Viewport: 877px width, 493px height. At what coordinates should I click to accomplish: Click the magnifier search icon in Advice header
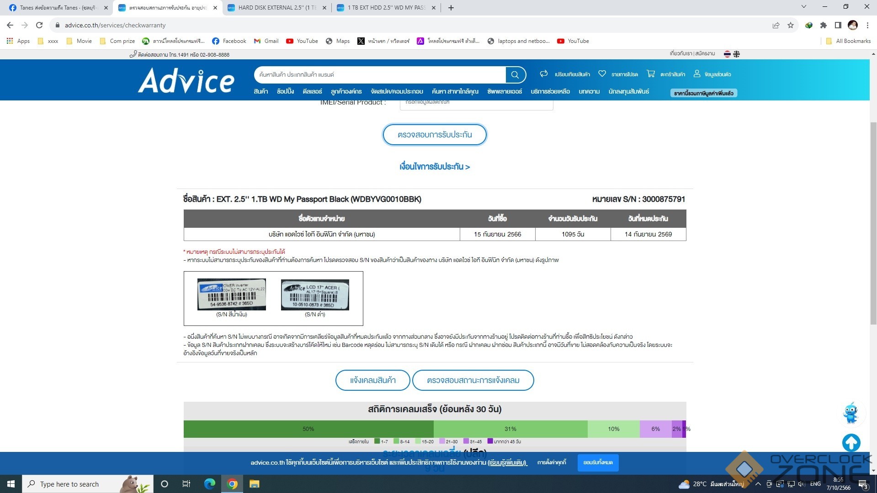point(515,75)
